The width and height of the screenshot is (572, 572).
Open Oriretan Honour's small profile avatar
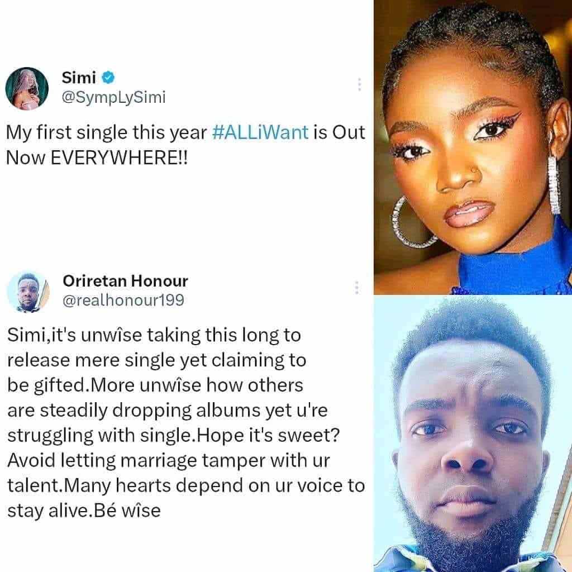28,292
